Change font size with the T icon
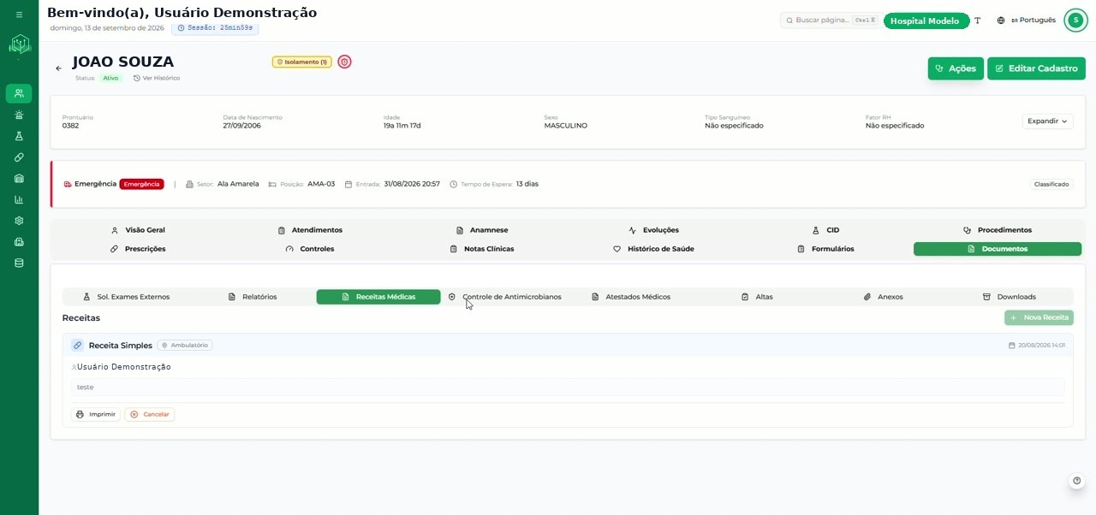1096x515 pixels. pos(978,21)
